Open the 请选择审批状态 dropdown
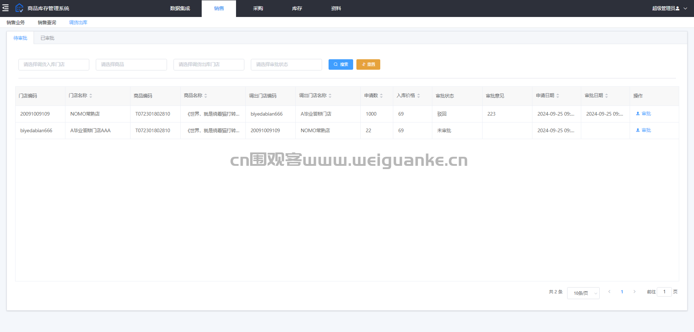Image resolution: width=694 pixels, height=332 pixels. (286, 65)
